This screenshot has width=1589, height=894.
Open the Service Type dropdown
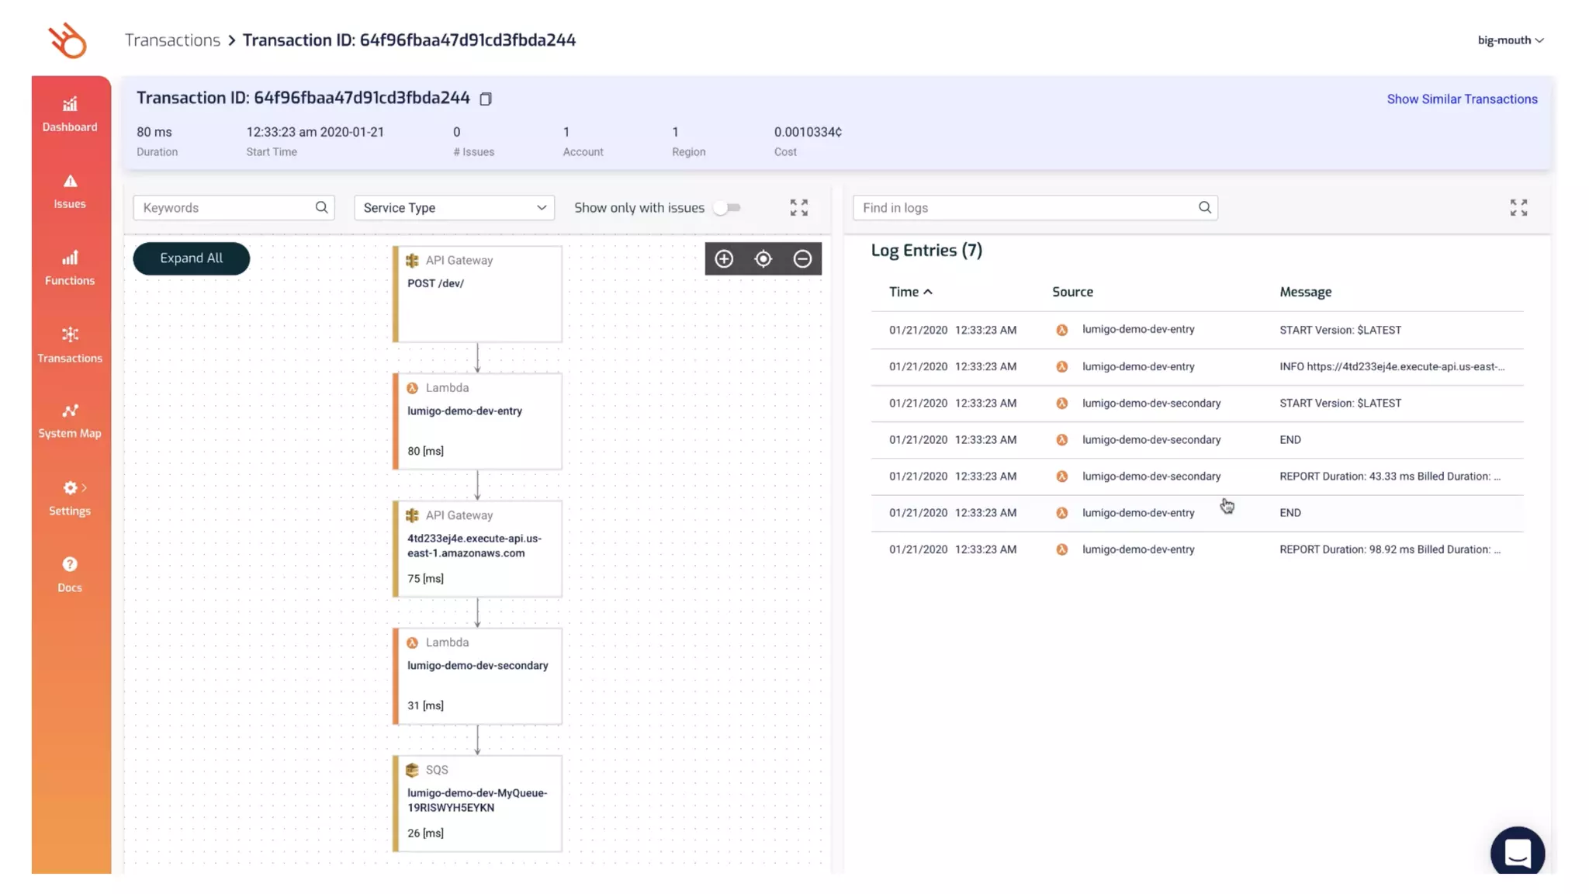click(x=454, y=207)
